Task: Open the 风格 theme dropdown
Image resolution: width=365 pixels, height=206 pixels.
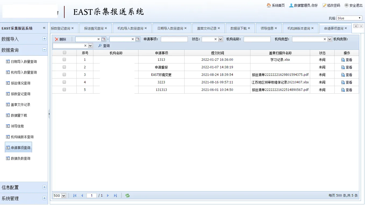Action: click(x=349, y=18)
